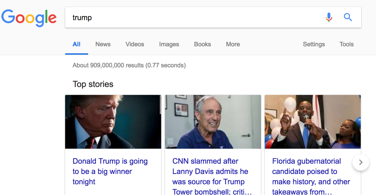376x195 pixels.
Task: Switch to the News tab
Action: [103, 44]
